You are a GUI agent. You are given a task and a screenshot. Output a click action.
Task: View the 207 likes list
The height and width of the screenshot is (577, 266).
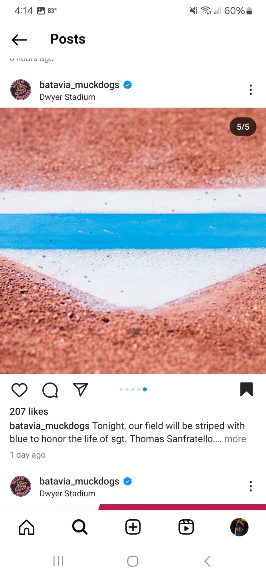(x=29, y=411)
